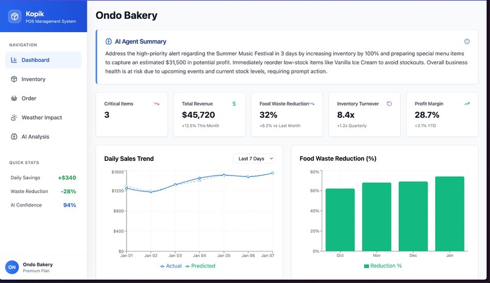Select Weather Impact in the navigation

click(x=43, y=118)
